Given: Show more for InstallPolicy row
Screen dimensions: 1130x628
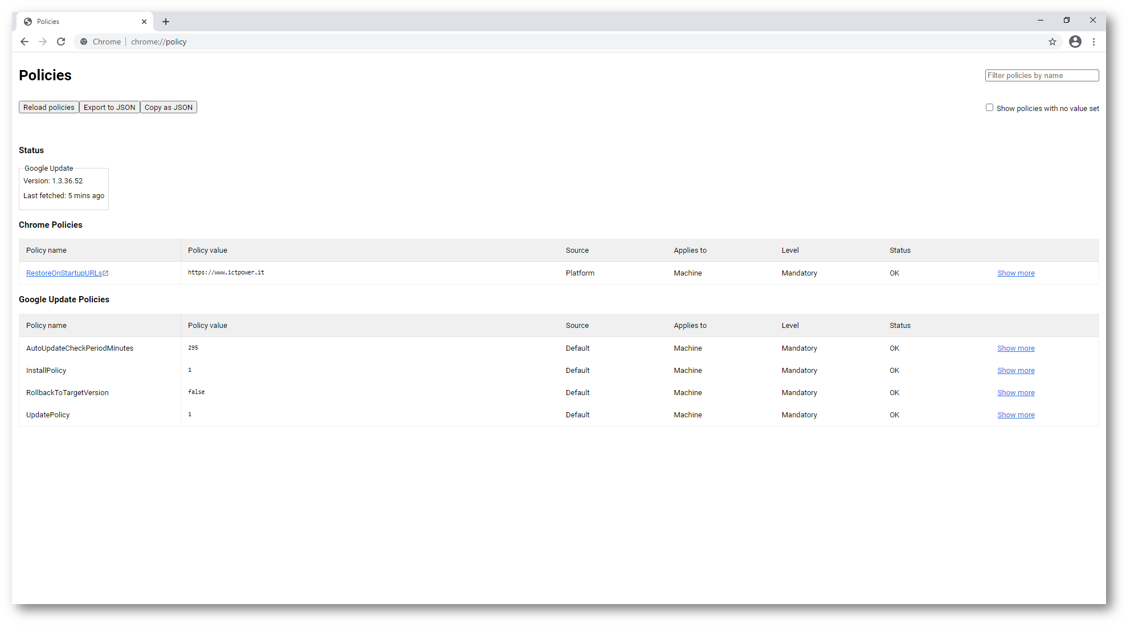Looking at the screenshot, I should tap(1015, 371).
